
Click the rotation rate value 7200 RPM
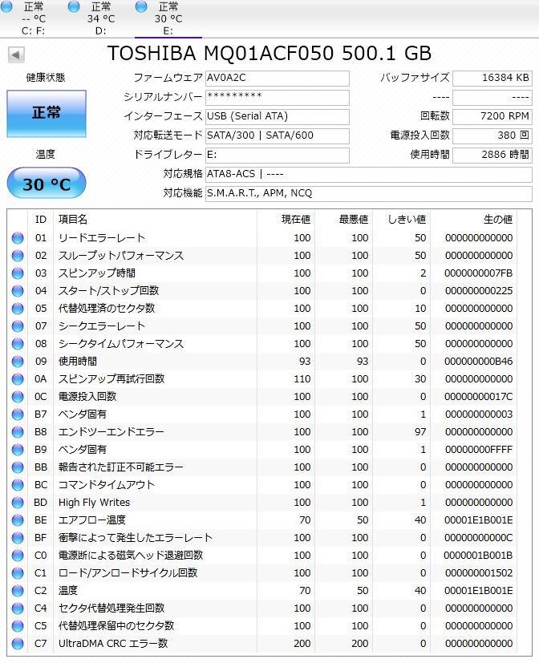(492, 117)
